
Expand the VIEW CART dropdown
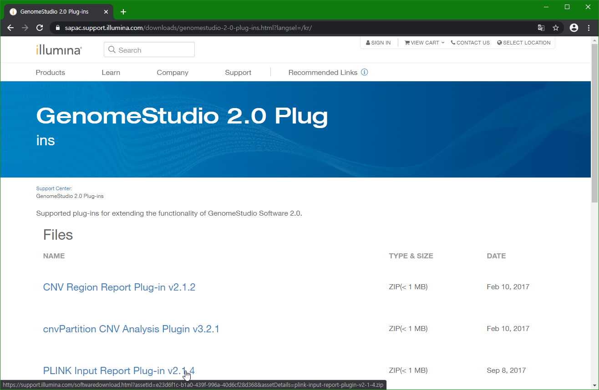point(425,43)
